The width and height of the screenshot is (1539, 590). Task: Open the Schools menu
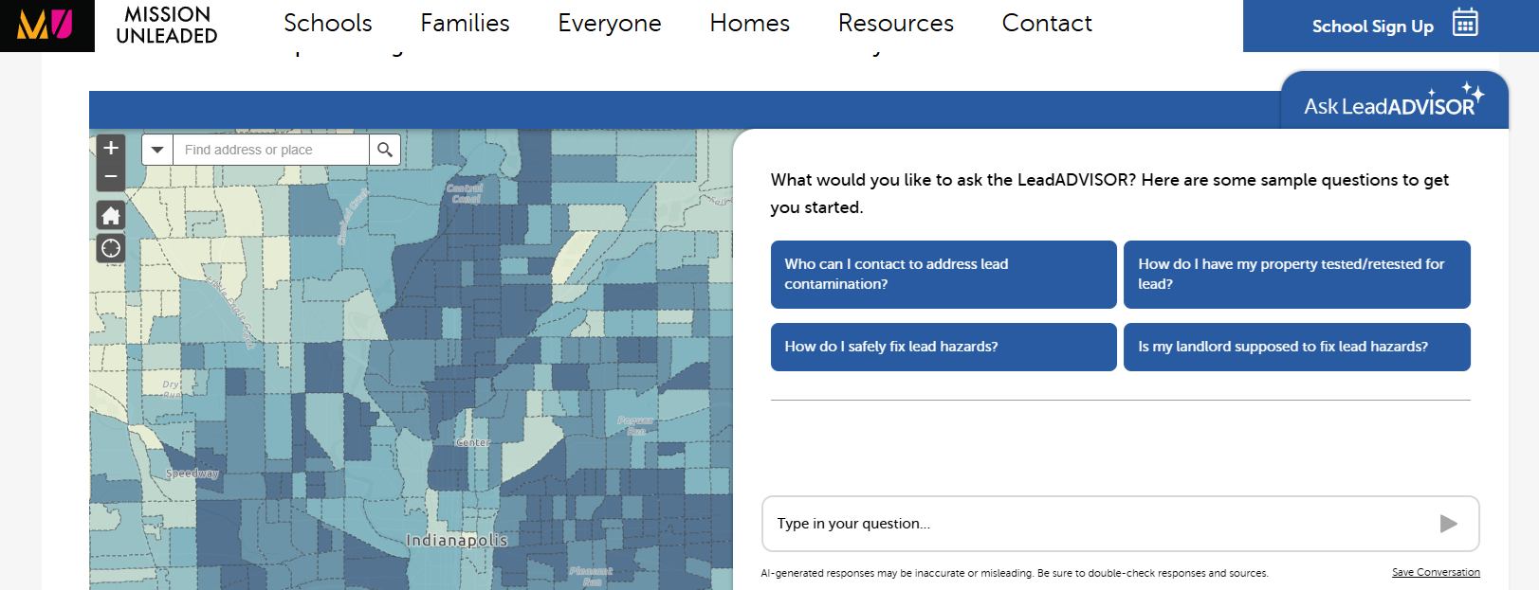tap(328, 24)
